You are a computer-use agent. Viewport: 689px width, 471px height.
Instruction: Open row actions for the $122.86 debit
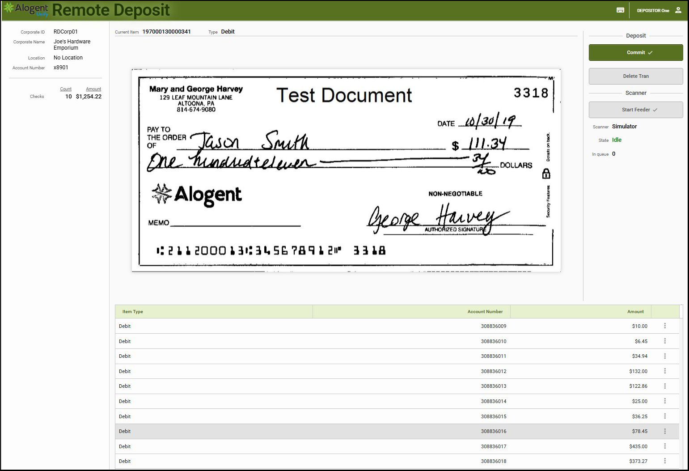pos(665,386)
